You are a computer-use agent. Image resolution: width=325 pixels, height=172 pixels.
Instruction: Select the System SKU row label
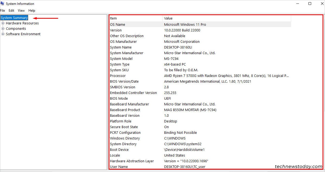(x=119, y=70)
